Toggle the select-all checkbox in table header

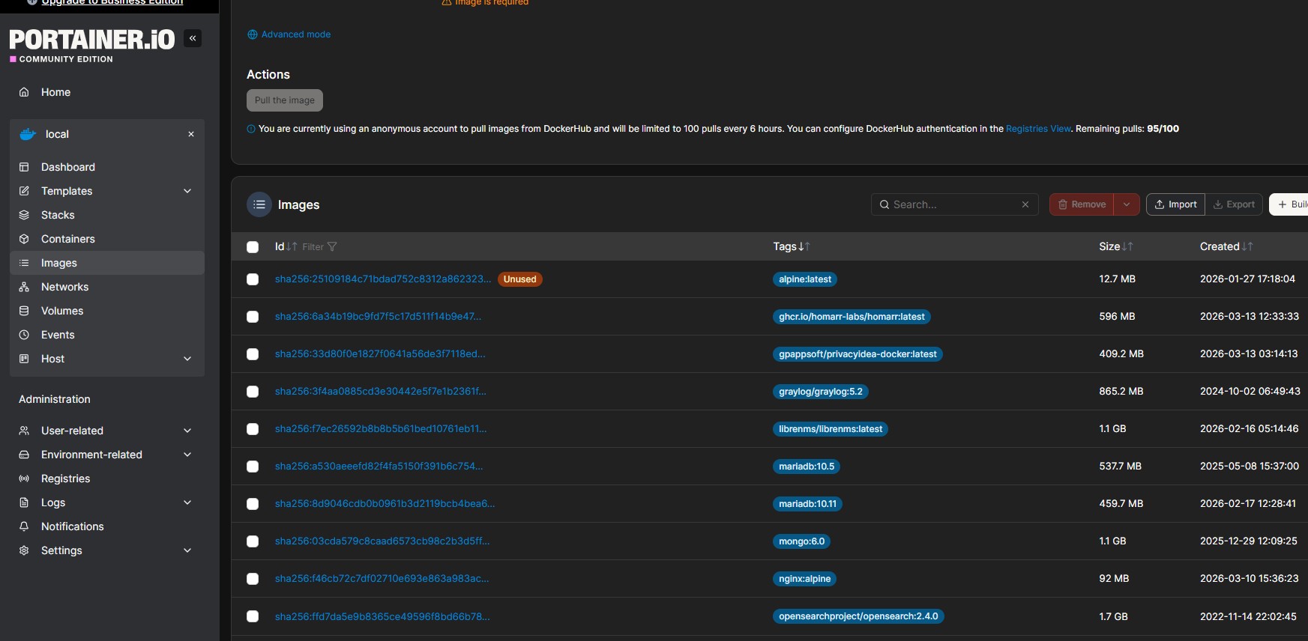(253, 247)
